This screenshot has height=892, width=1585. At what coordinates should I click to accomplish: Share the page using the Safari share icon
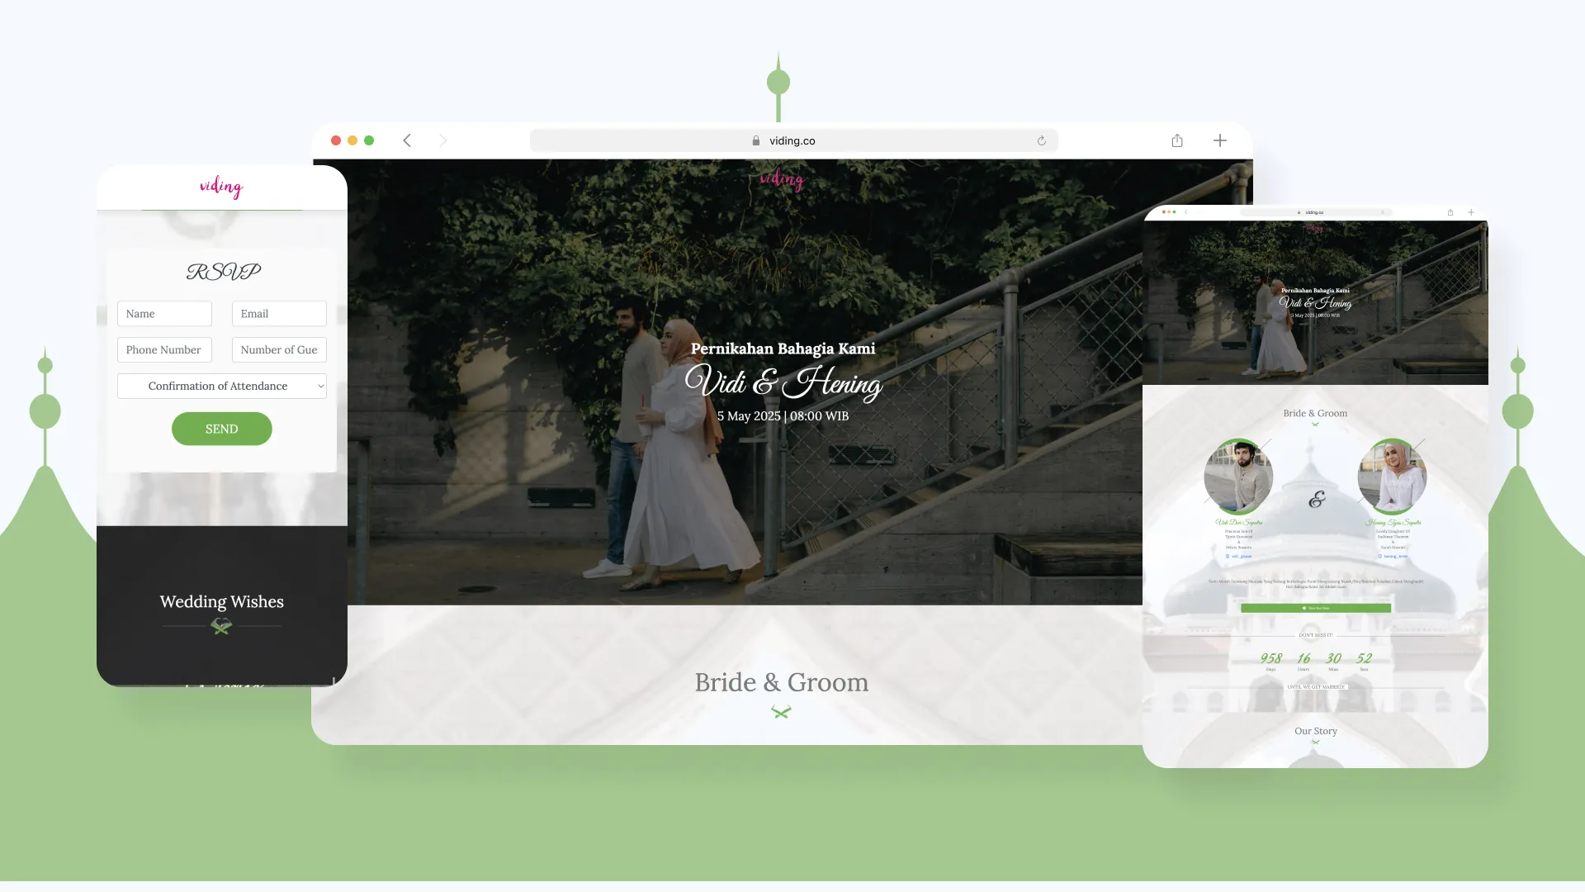(x=1176, y=140)
